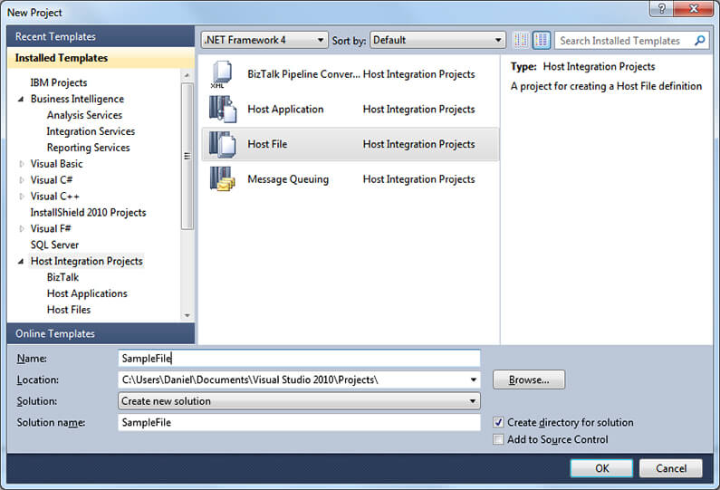Open the .NET Framework 4 dropdown

[264, 41]
